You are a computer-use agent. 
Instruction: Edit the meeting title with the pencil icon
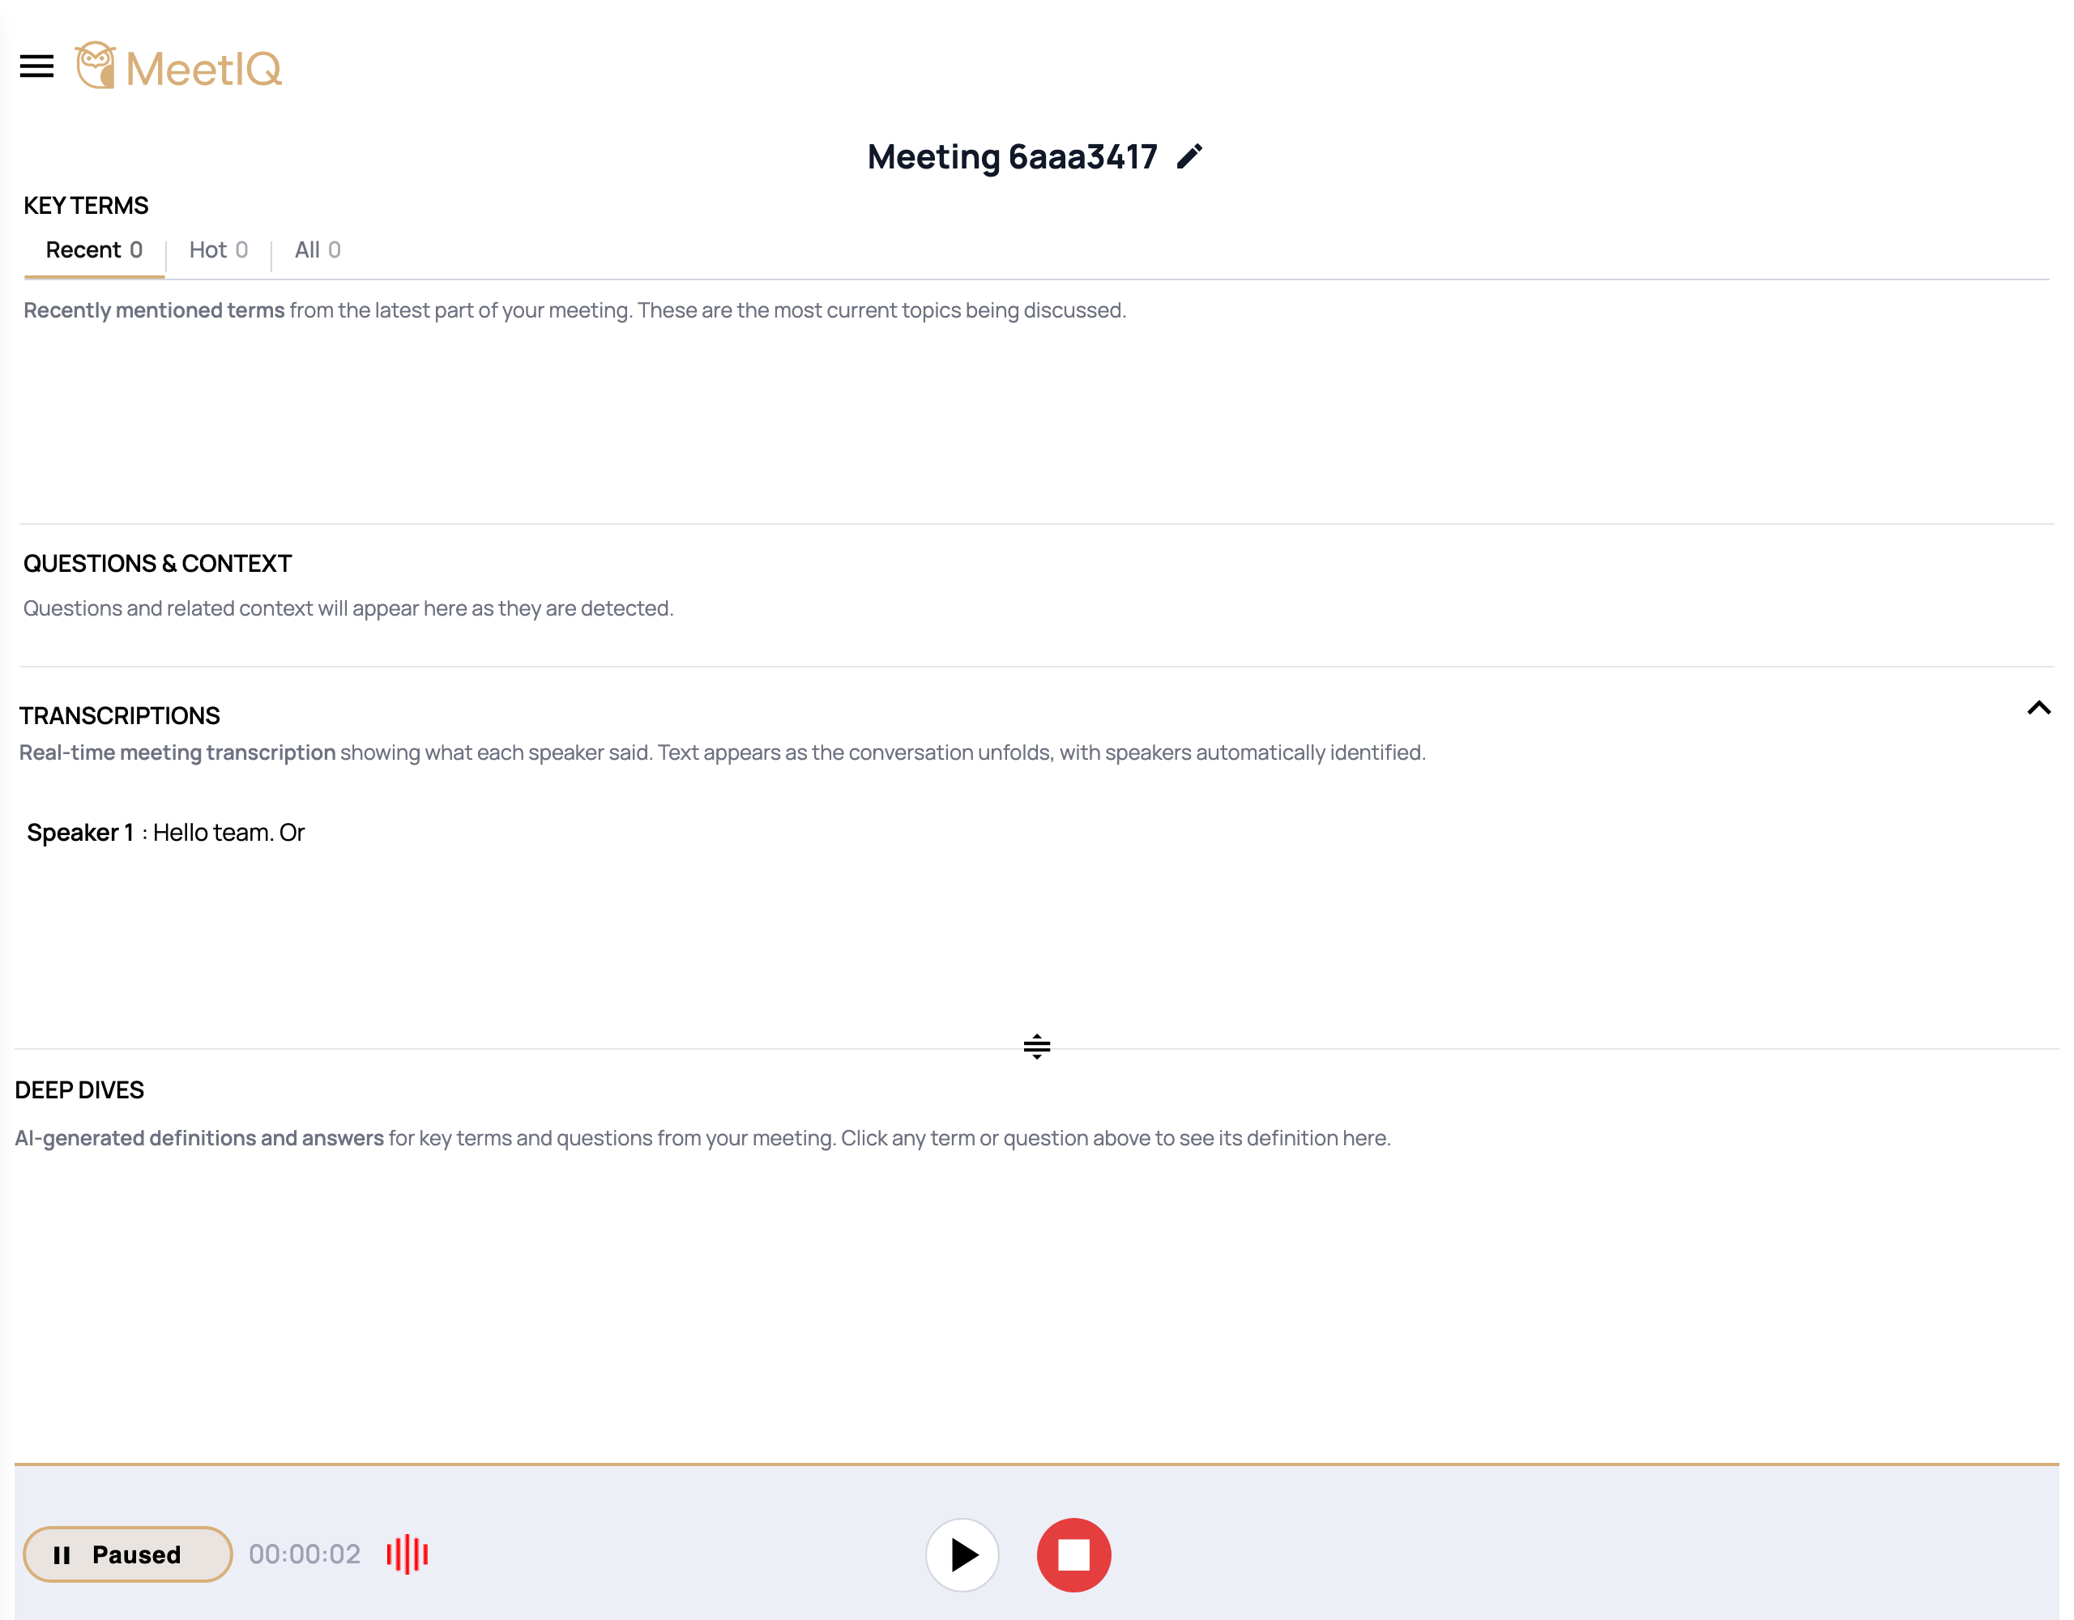tap(1189, 156)
